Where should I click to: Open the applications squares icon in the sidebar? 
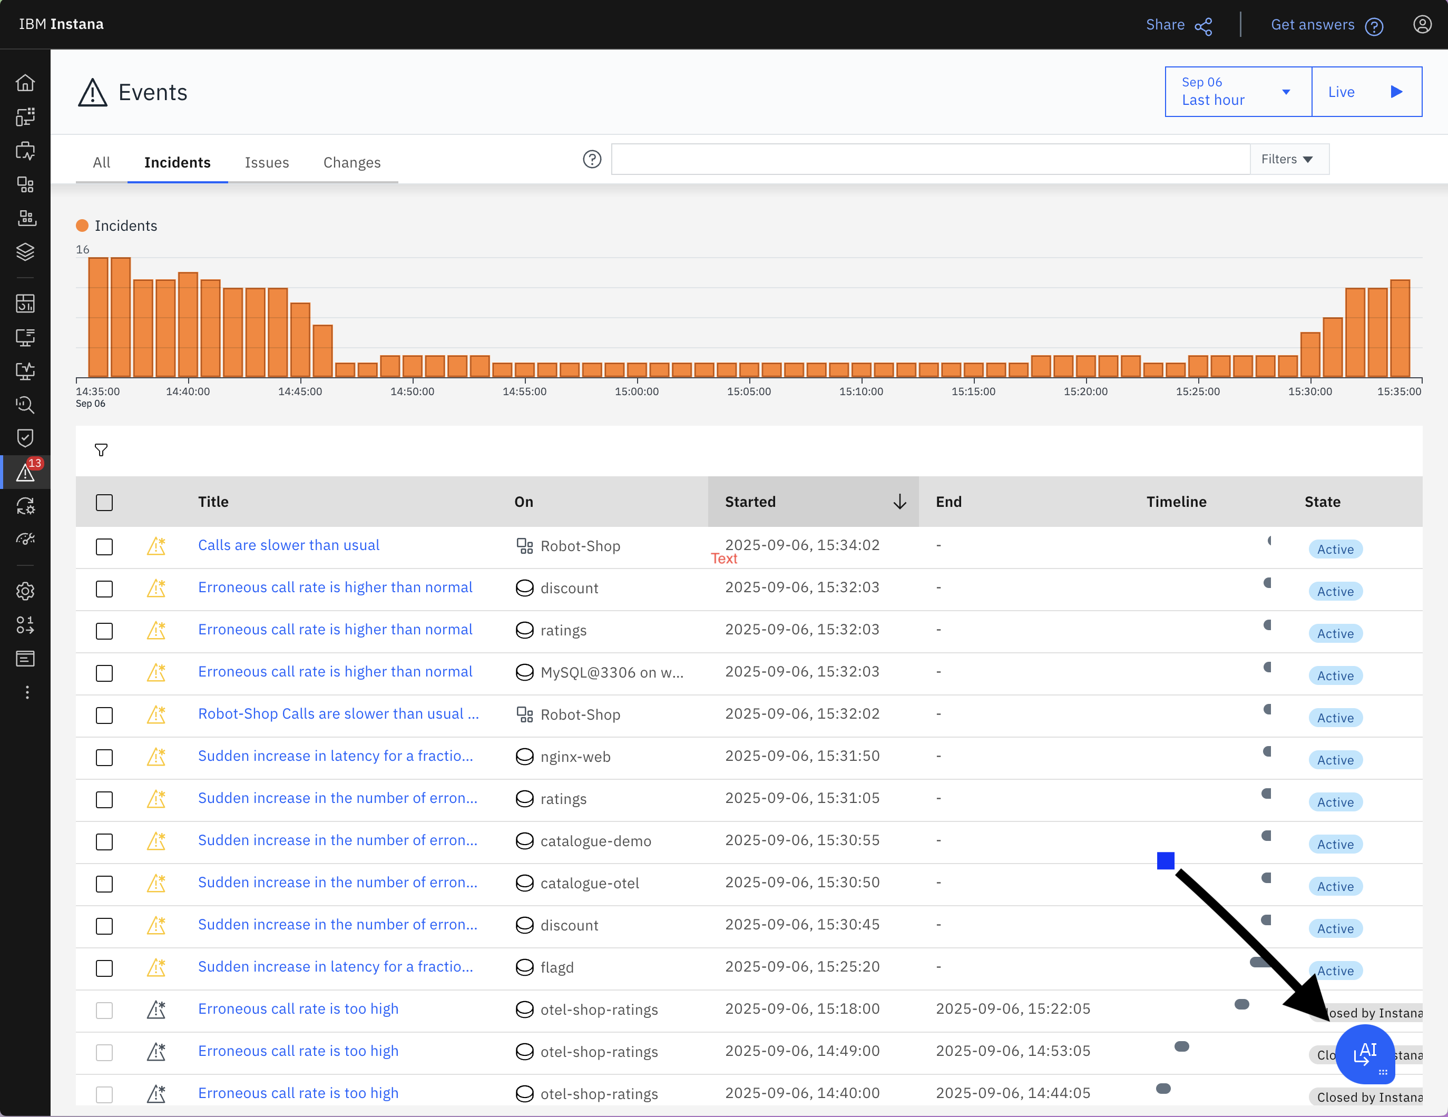[x=25, y=184]
